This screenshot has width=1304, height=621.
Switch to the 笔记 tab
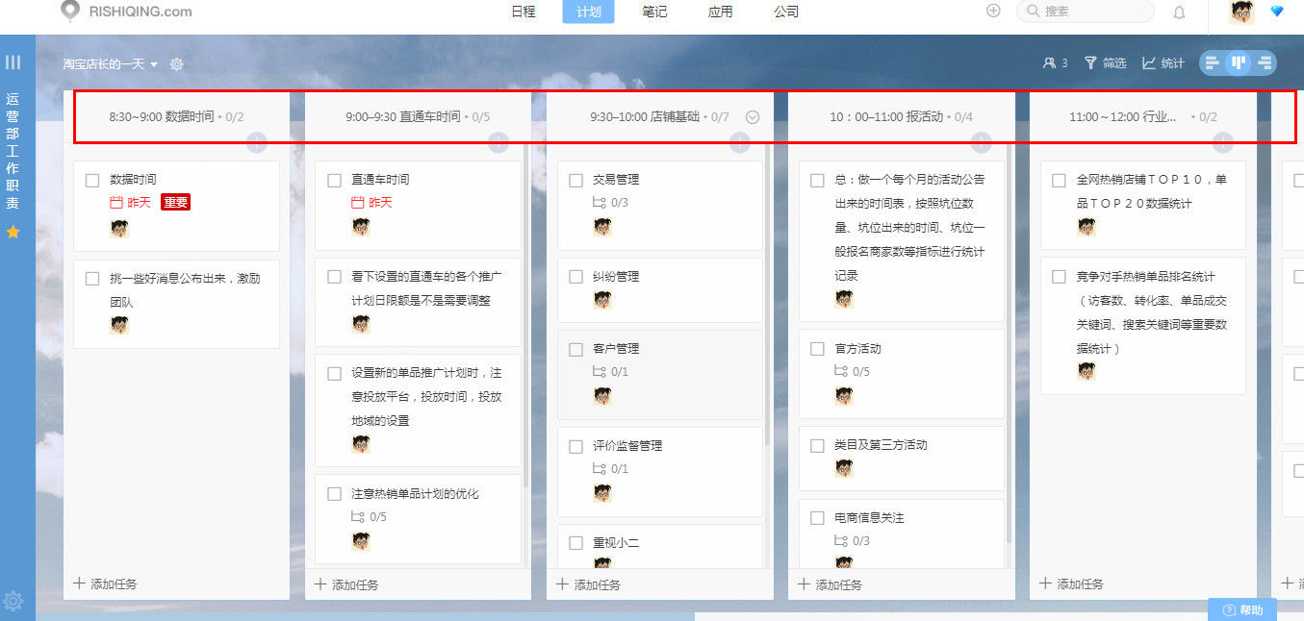[x=653, y=12]
